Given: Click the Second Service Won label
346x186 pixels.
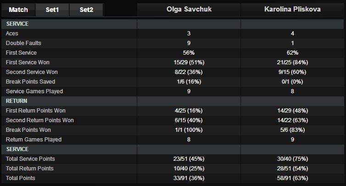Looking at the screenshot, I should pyautogui.click(x=32, y=72).
